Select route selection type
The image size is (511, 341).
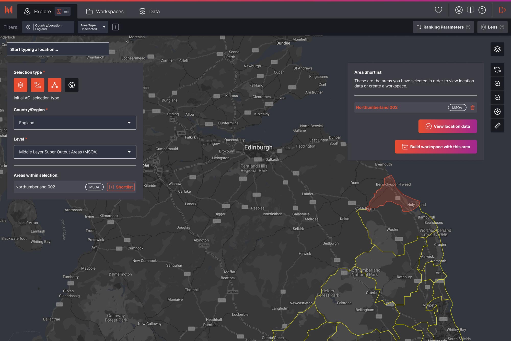38,85
